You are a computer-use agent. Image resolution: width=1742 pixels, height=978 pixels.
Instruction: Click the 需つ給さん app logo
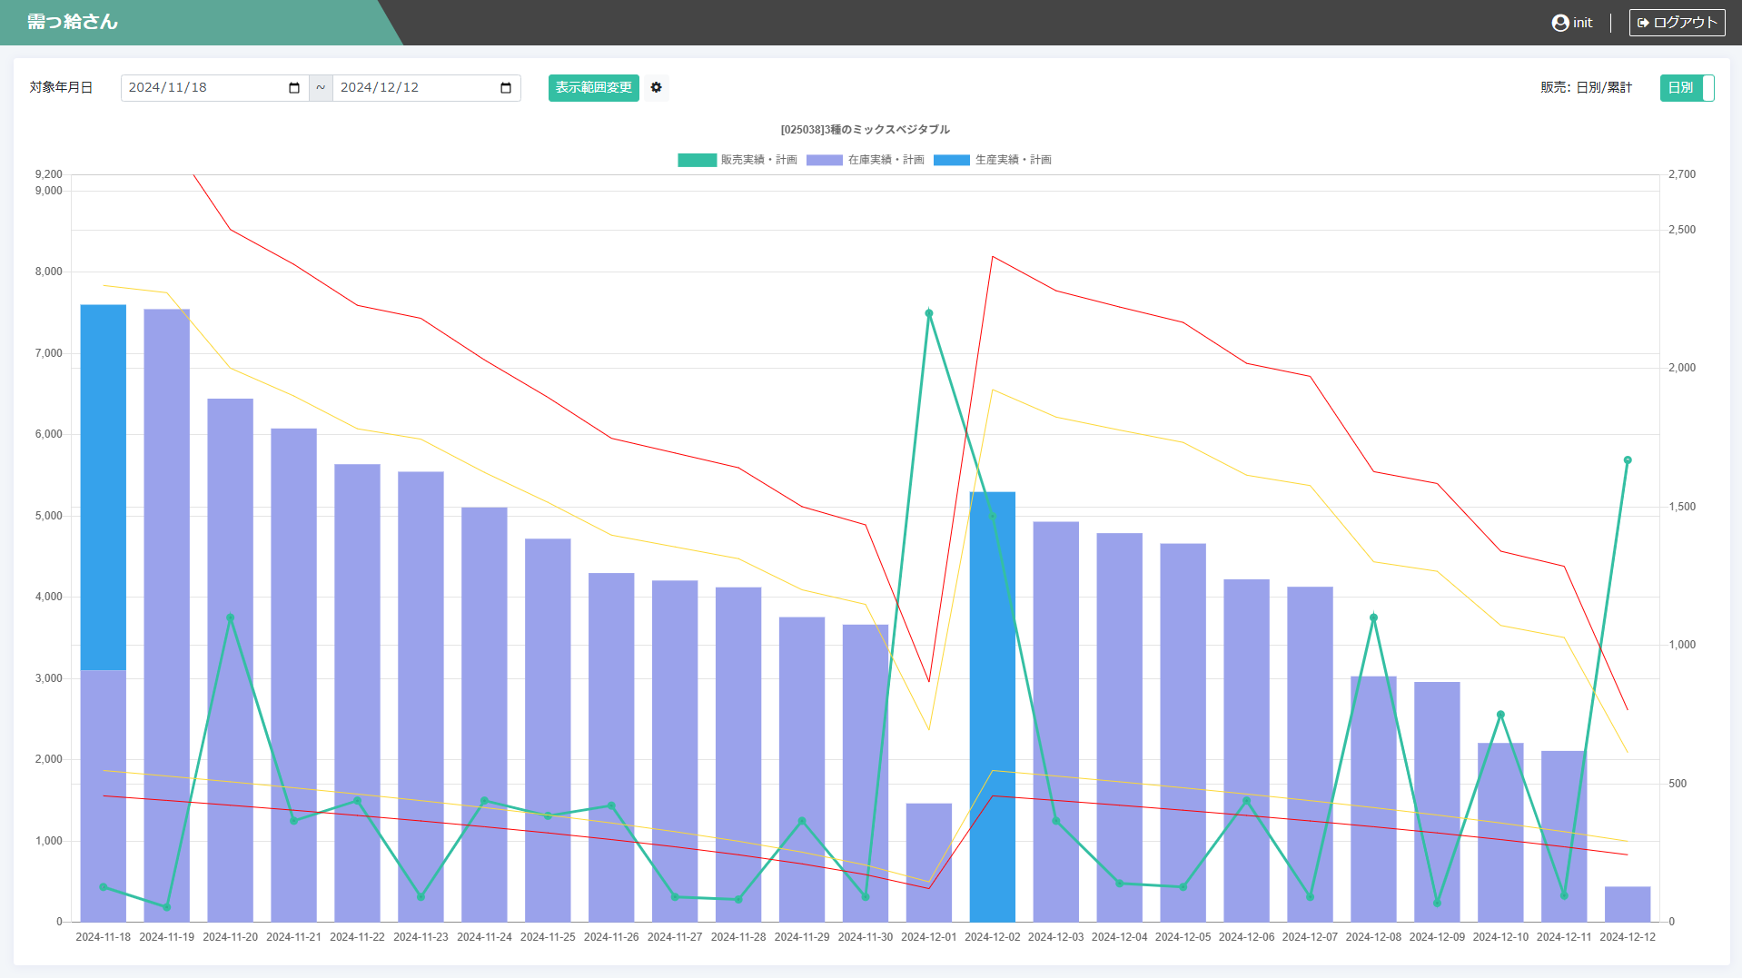pos(73,22)
